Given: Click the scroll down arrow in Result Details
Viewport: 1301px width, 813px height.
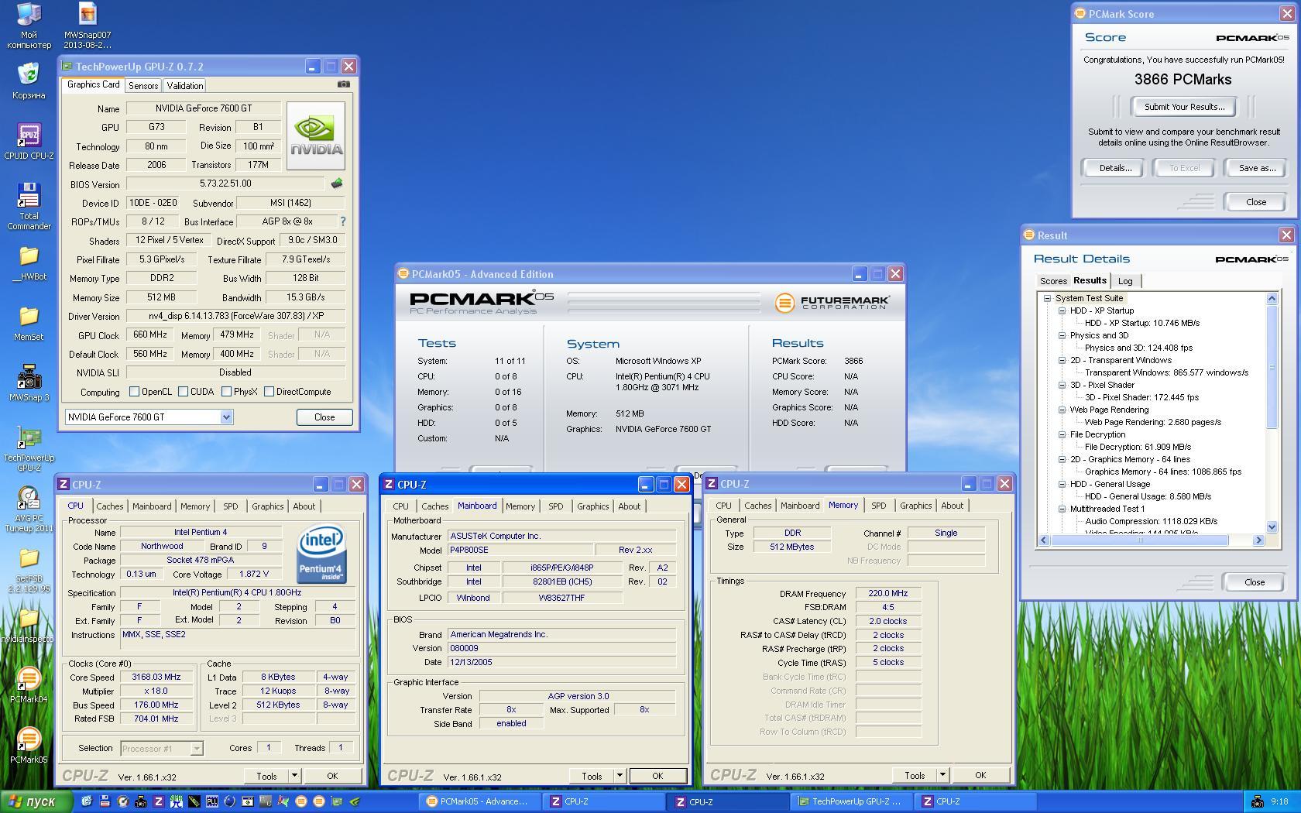Looking at the screenshot, I should point(1272,527).
